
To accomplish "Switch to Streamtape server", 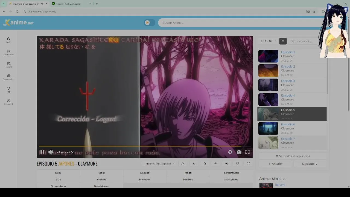I will point(58,186).
